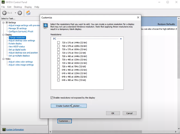Select Manage 3D settings
The image size is (180, 134).
coord(18,29)
